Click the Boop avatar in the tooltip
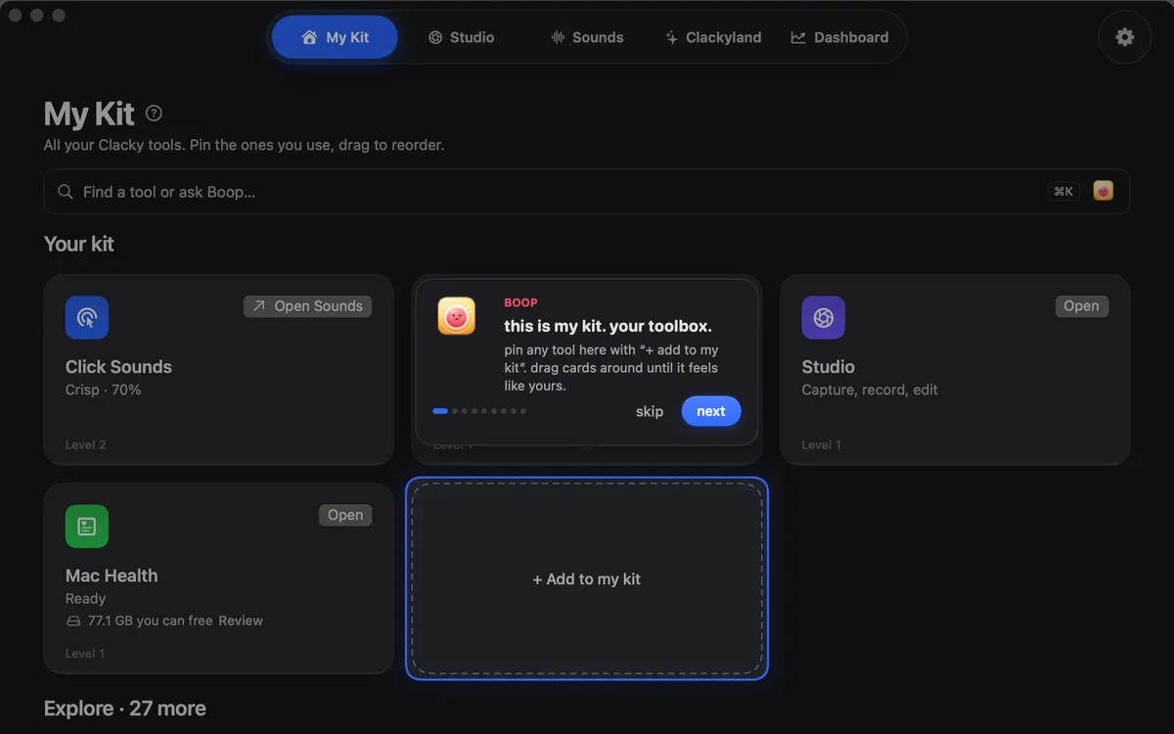The height and width of the screenshot is (734, 1174). tap(457, 316)
